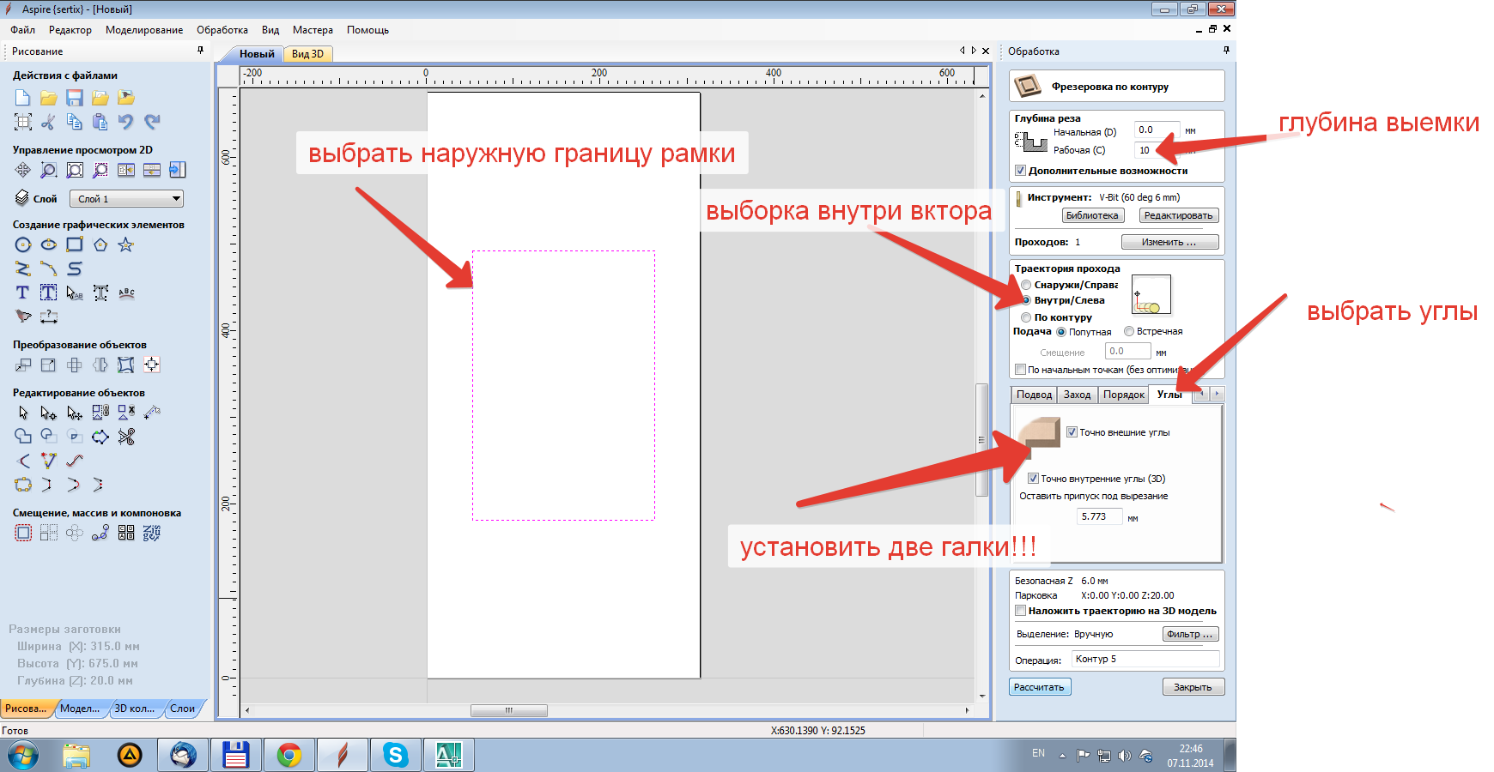Open the Мастера menu
The height and width of the screenshot is (772, 1494).
[x=313, y=30]
